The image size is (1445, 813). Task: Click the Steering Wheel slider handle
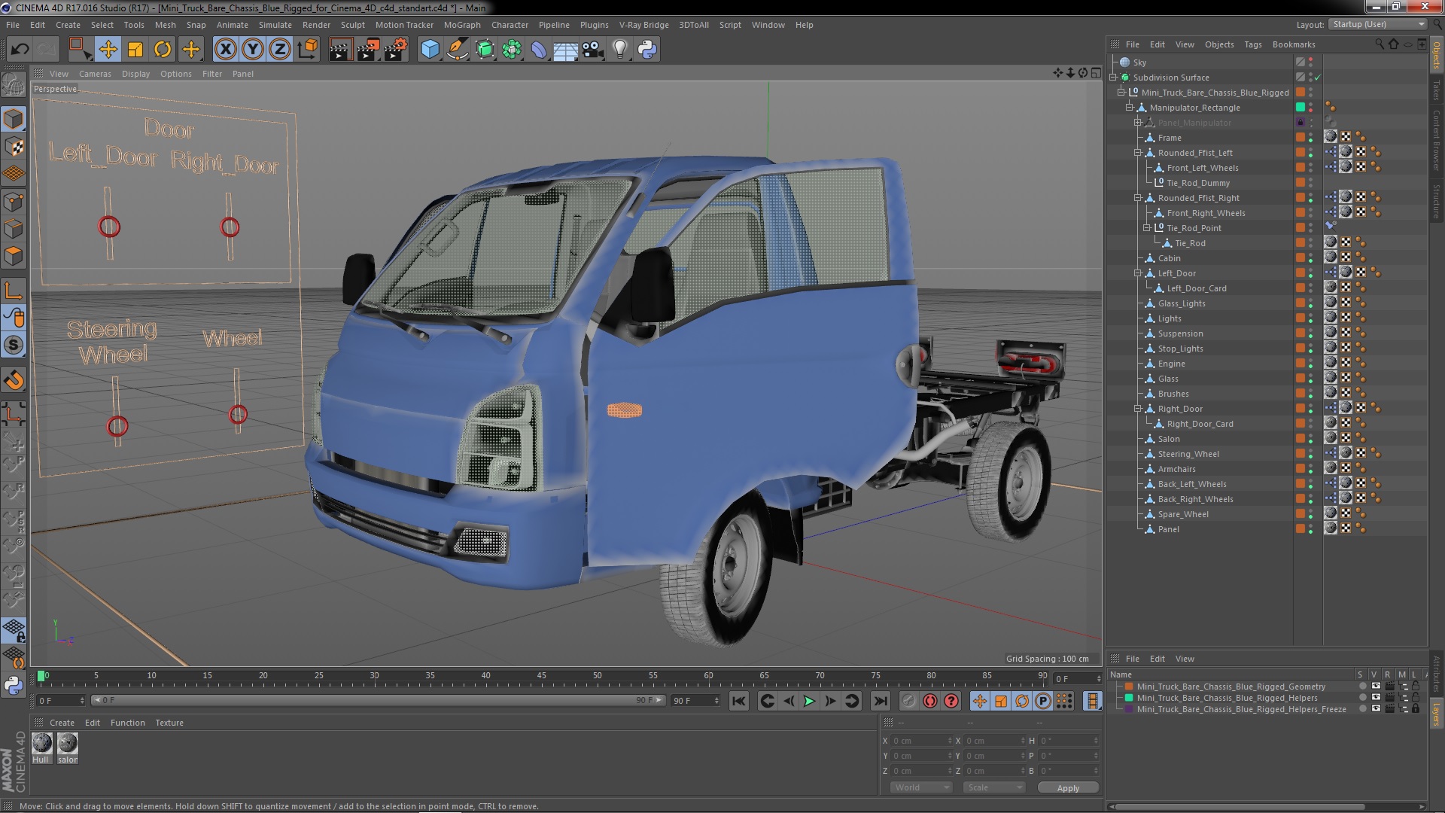pos(117,426)
